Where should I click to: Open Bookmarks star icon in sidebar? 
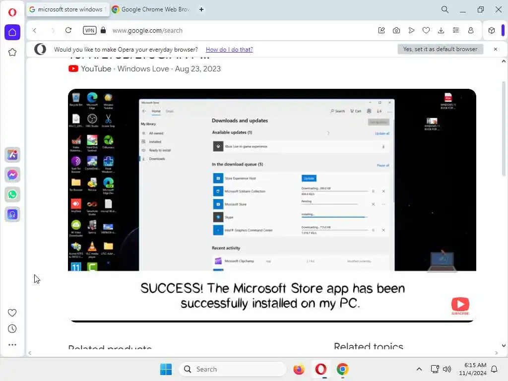coord(12,52)
